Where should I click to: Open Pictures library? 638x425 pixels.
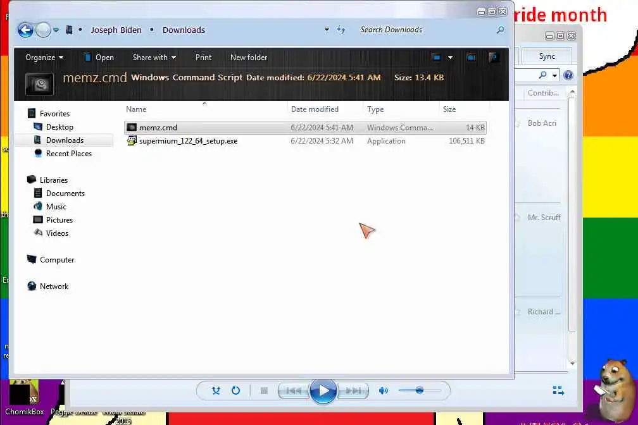coord(59,220)
